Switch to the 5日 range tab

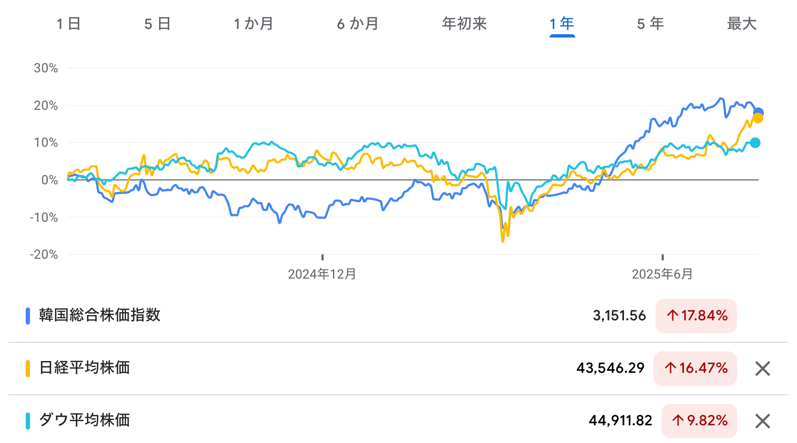[x=157, y=24]
